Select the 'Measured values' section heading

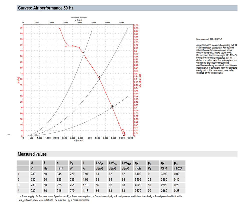coord(32,154)
